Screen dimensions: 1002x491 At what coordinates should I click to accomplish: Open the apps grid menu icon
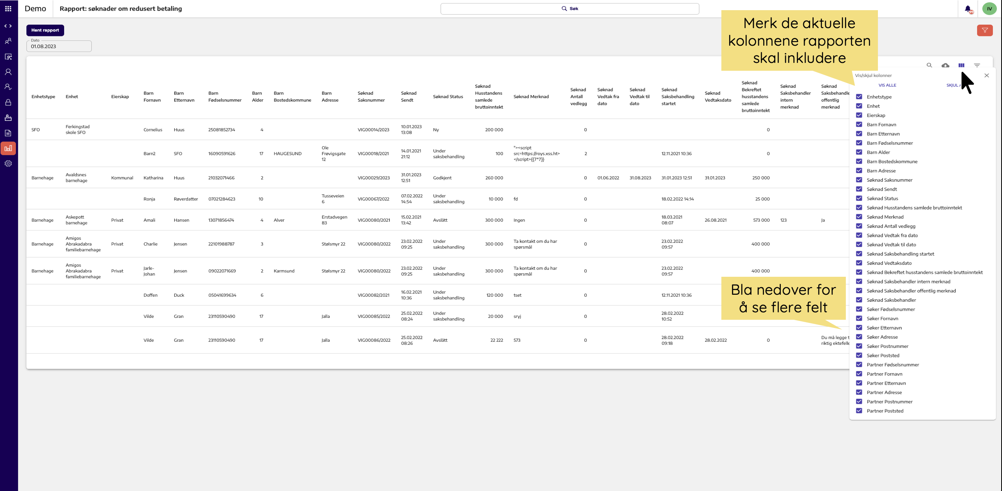point(8,8)
